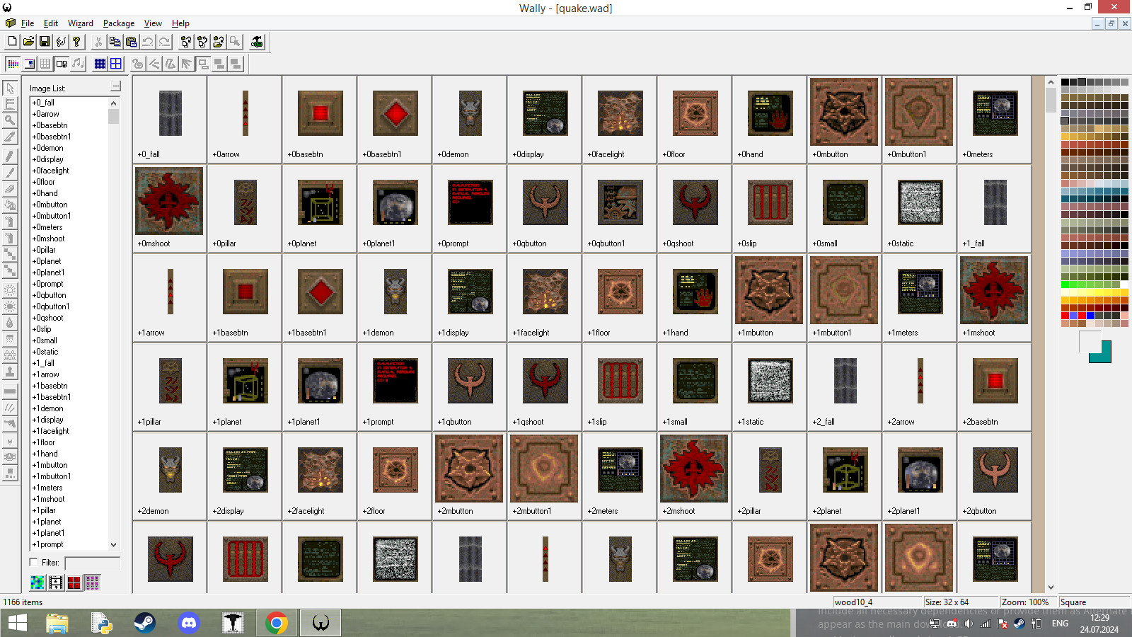Select the arrow selection tool in the left toolbar
This screenshot has width=1132, height=637.
[10, 88]
